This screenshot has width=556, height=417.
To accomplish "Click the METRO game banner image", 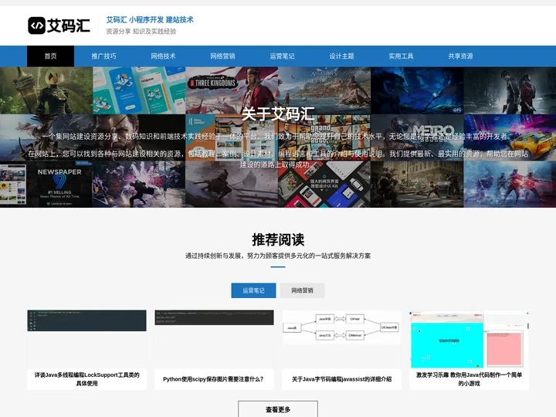I will (x=417, y=137).
